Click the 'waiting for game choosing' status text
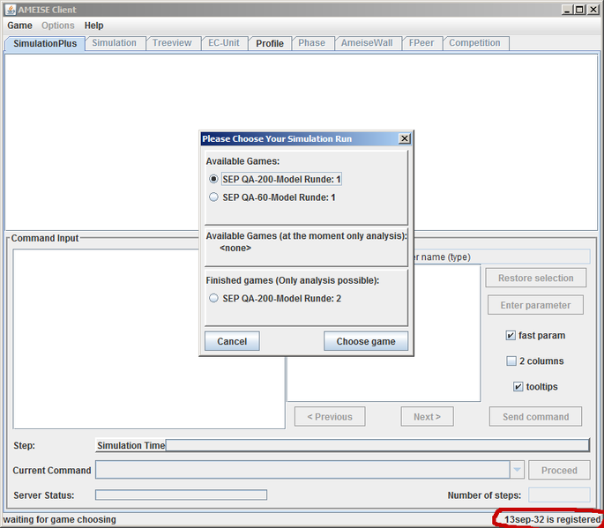 (x=60, y=519)
